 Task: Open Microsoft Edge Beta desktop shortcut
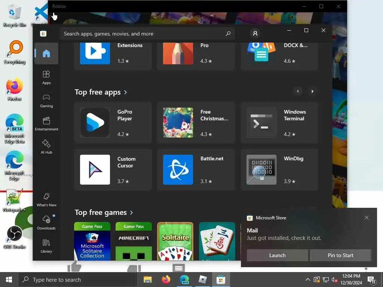pyautogui.click(x=15, y=129)
